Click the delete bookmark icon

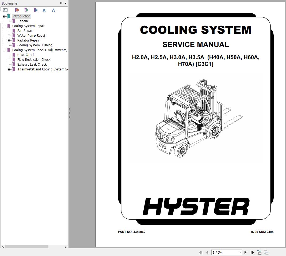17,10
